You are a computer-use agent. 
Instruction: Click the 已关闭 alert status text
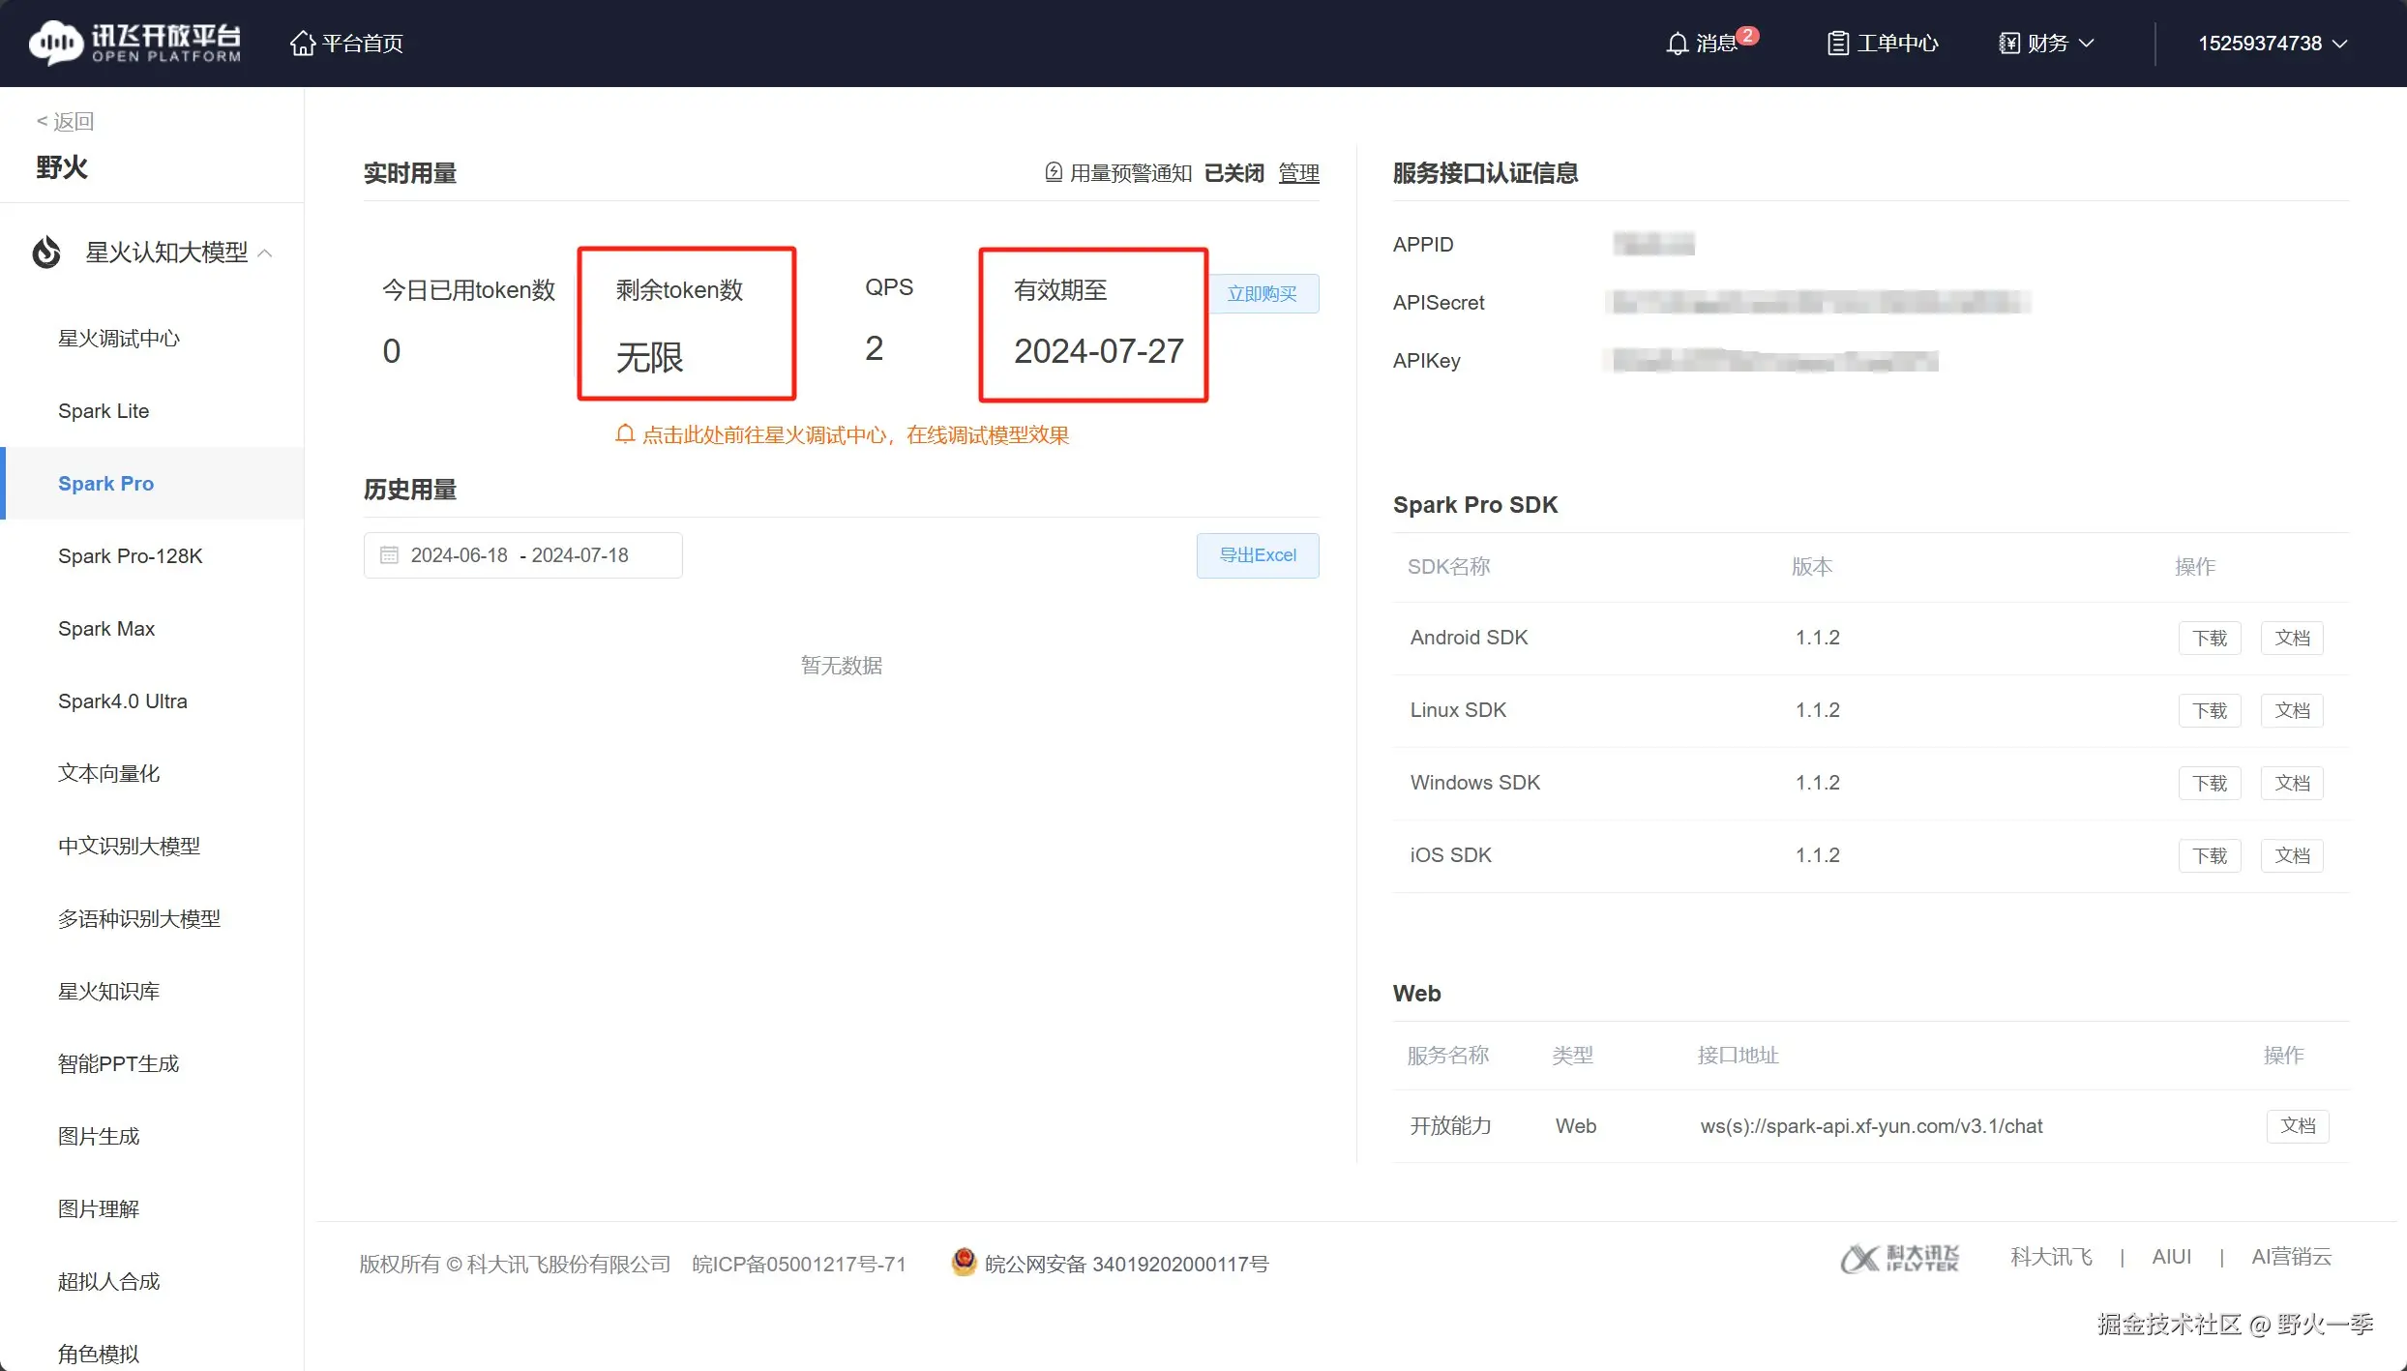1233,172
